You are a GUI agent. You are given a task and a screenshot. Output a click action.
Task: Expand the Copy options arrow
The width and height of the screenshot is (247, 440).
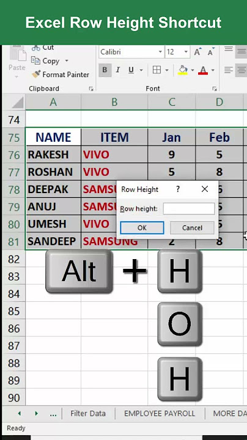point(67,61)
